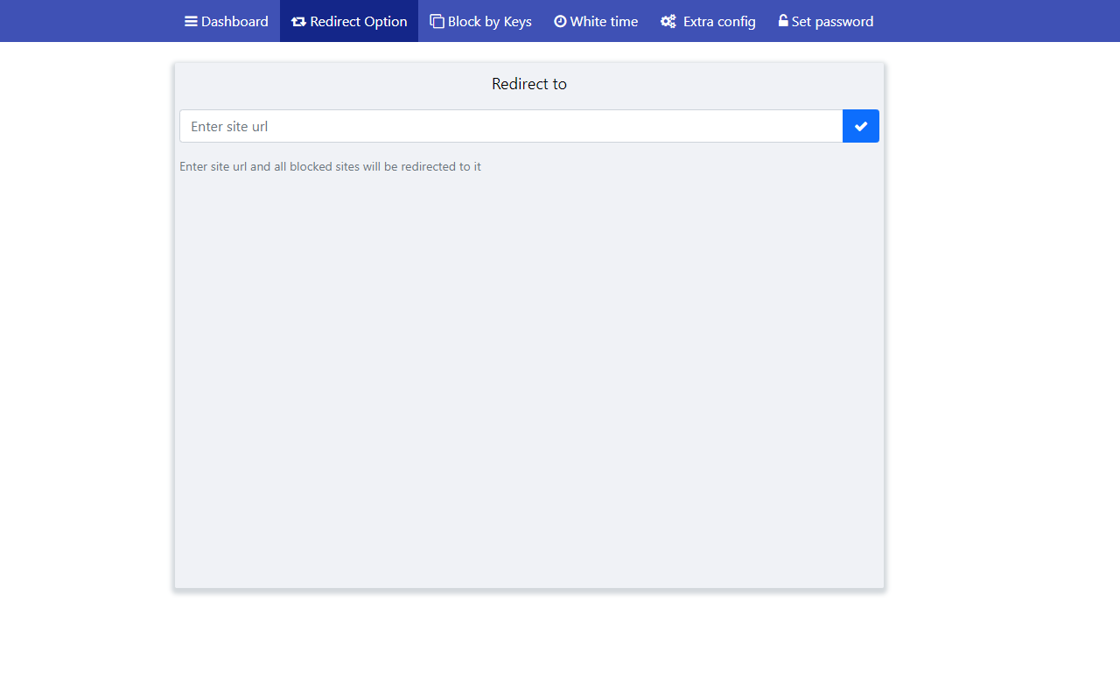Open the Block by Keys section
The image size is (1120, 700).
[x=480, y=21]
